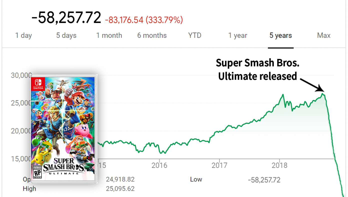Switch to the 5 days tab

pyautogui.click(x=66, y=35)
